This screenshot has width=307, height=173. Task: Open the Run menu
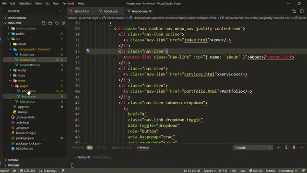(56, 3)
